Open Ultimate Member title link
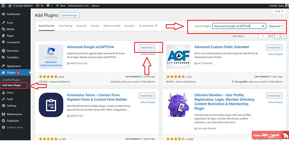Viewport: 289px width, 144px height. (225, 102)
